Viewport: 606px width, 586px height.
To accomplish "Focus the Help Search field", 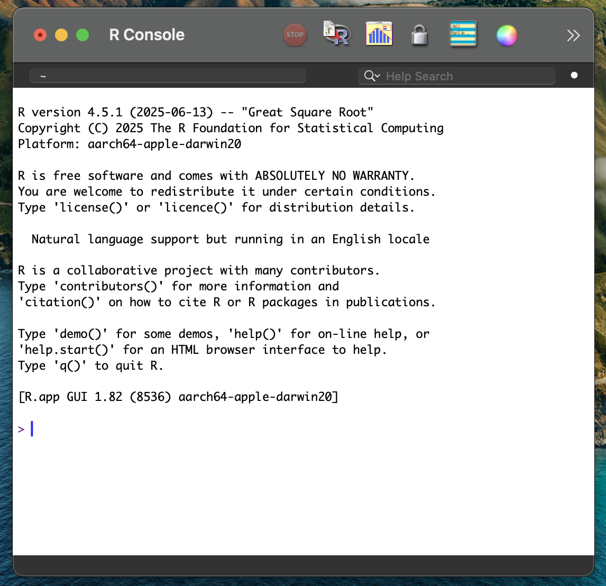I will (x=457, y=76).
